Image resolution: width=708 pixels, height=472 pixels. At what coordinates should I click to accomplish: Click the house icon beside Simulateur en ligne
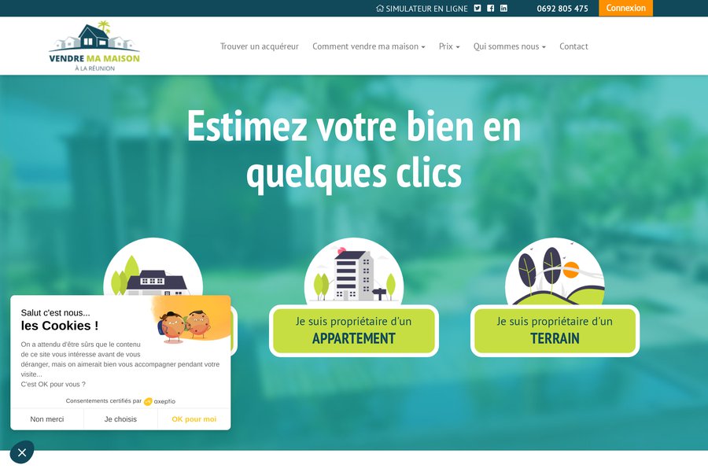380,8
